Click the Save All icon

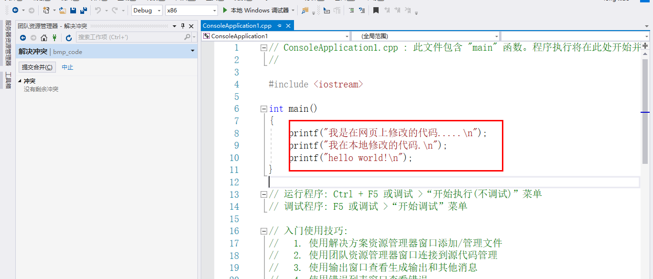coord(83,10)
